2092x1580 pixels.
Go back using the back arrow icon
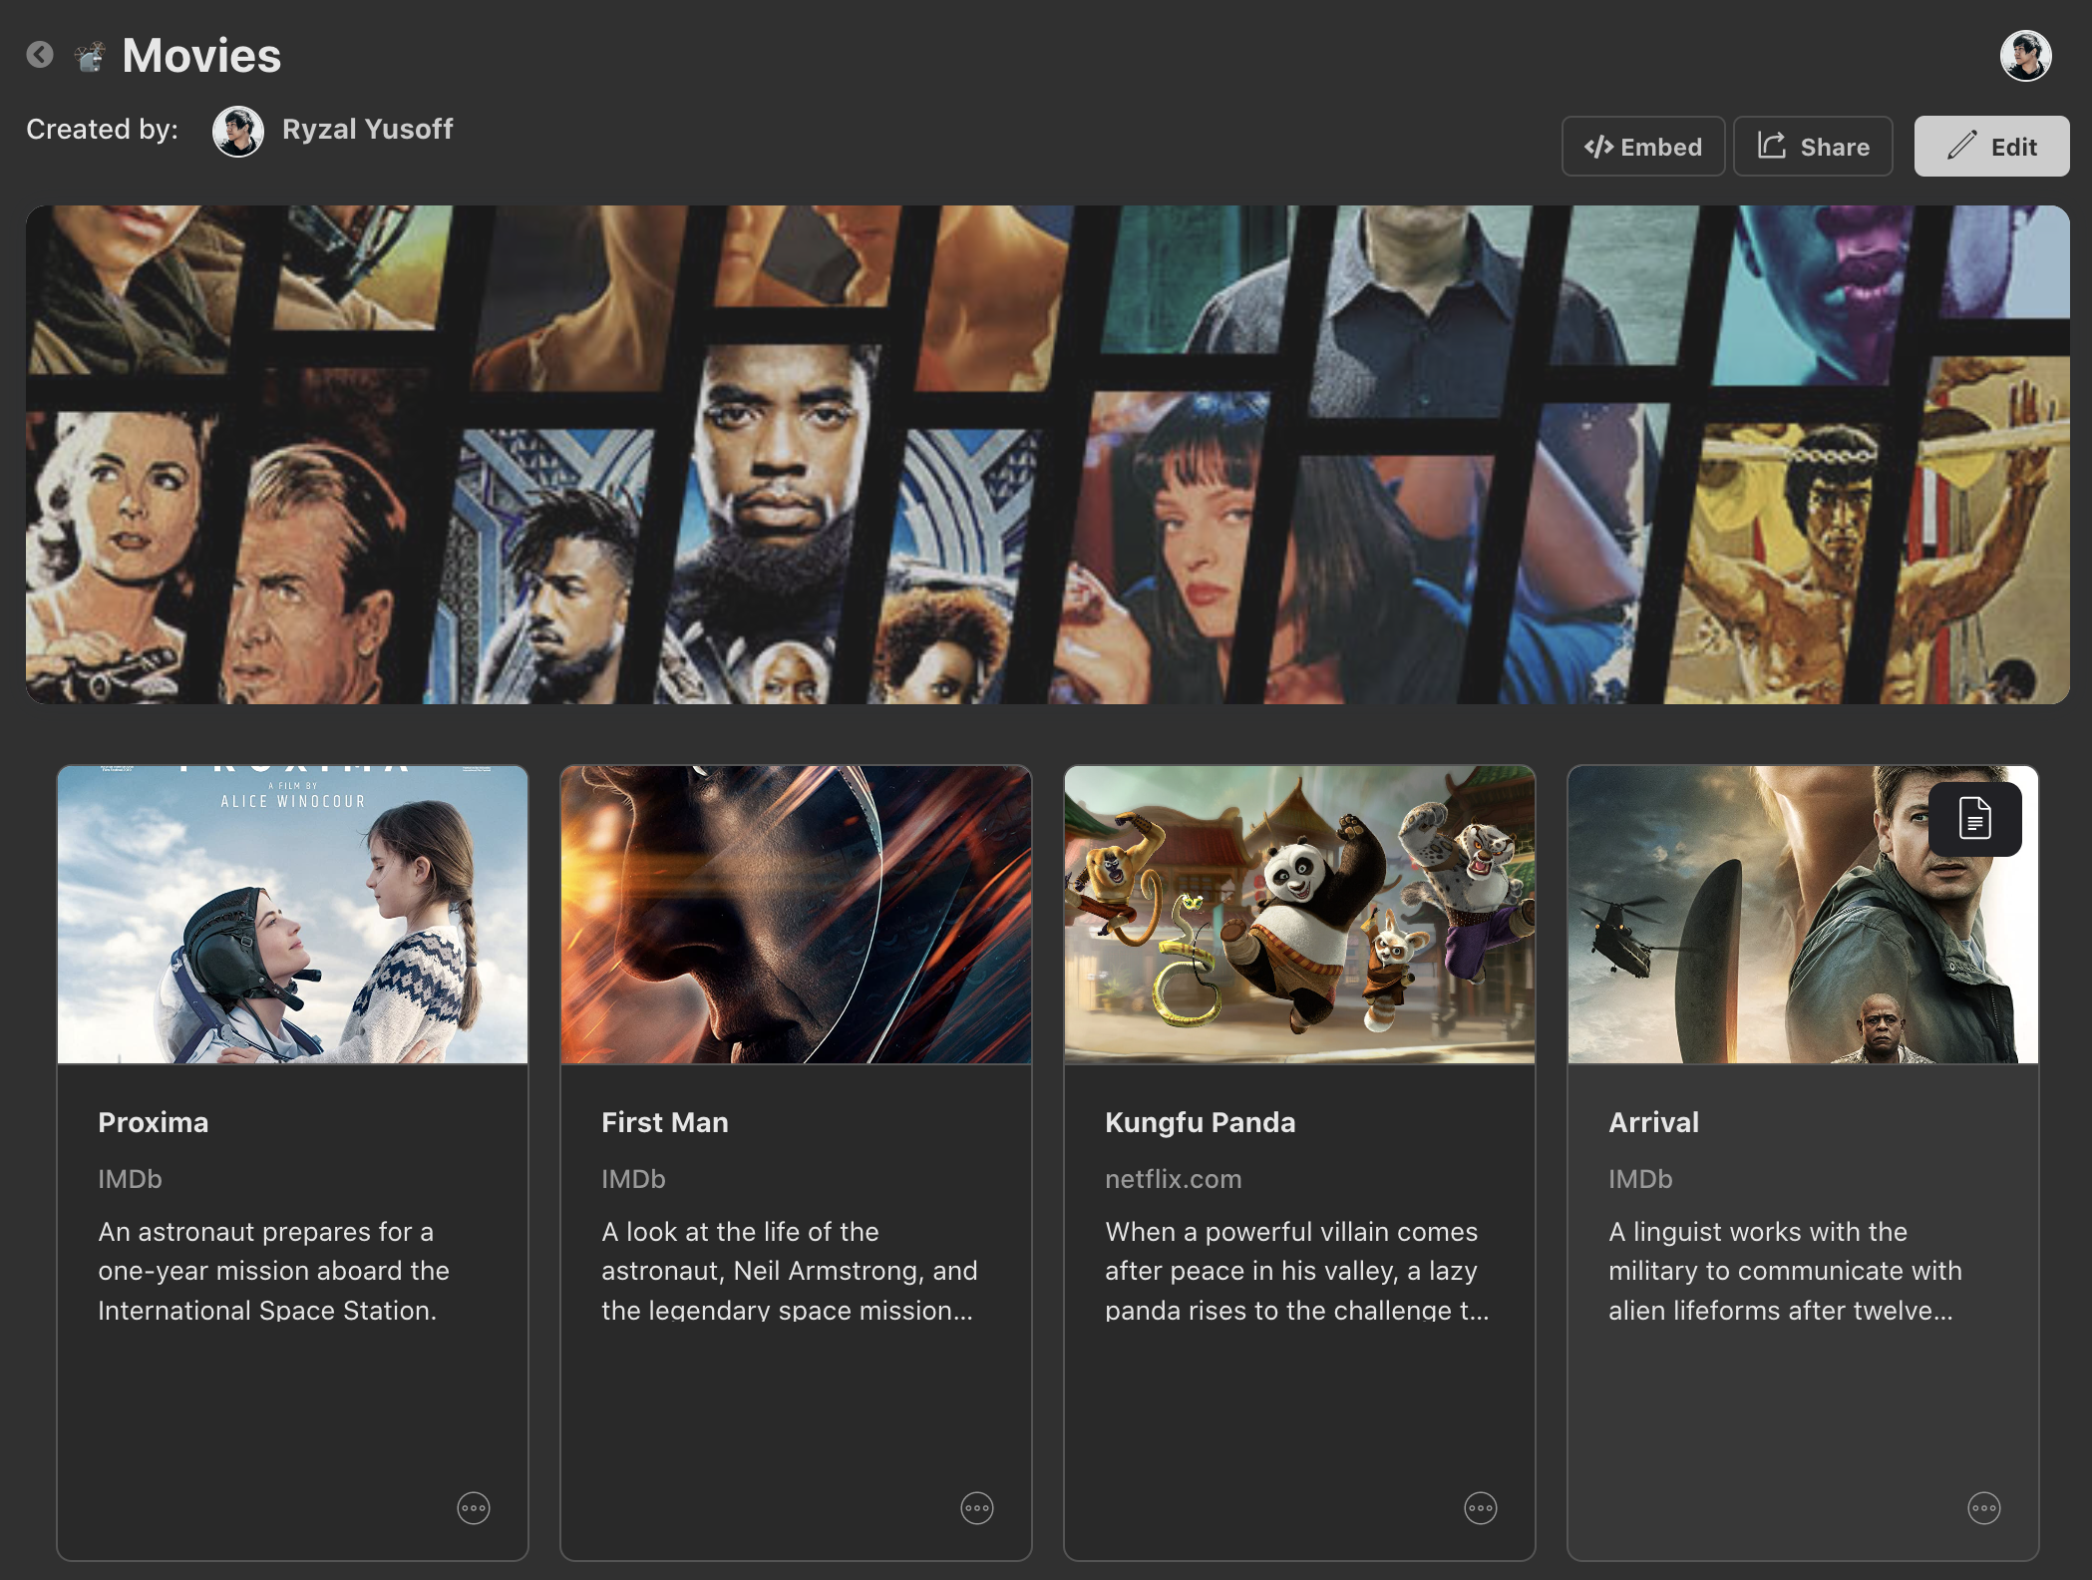pos(40,55)
